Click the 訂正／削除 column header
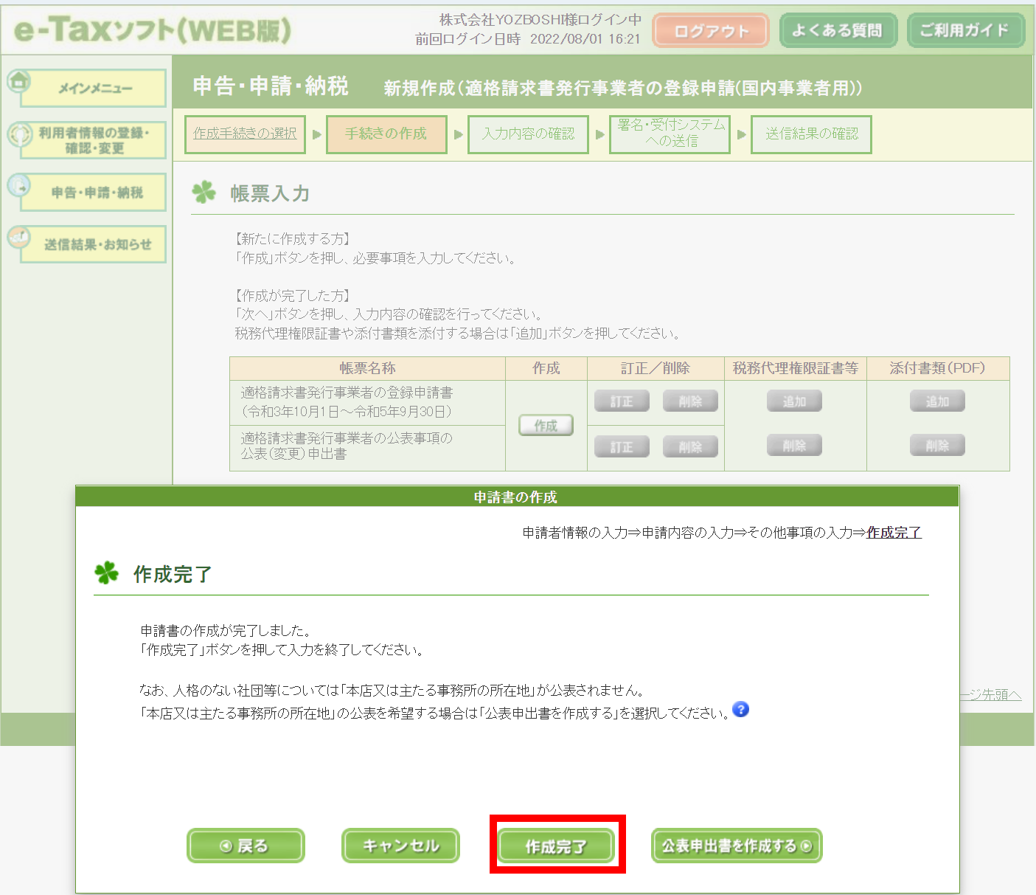Image resolution: width=1036 pixels, height=895 pixels. coord(656,368)
